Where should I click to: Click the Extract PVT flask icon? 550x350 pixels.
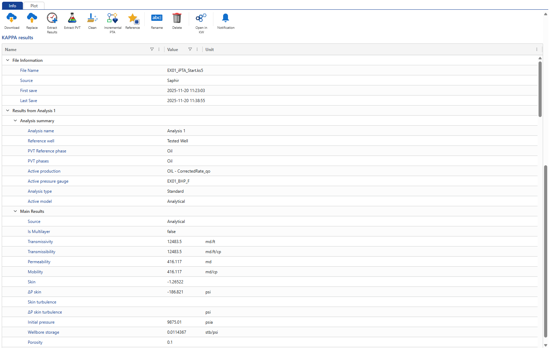(72, 18)
